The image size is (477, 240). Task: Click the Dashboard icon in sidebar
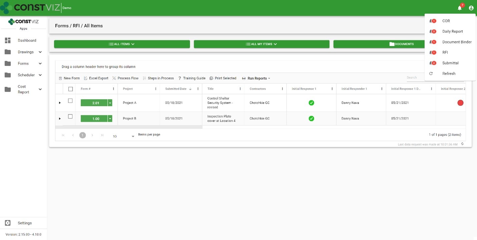click(x=8, y=40)
